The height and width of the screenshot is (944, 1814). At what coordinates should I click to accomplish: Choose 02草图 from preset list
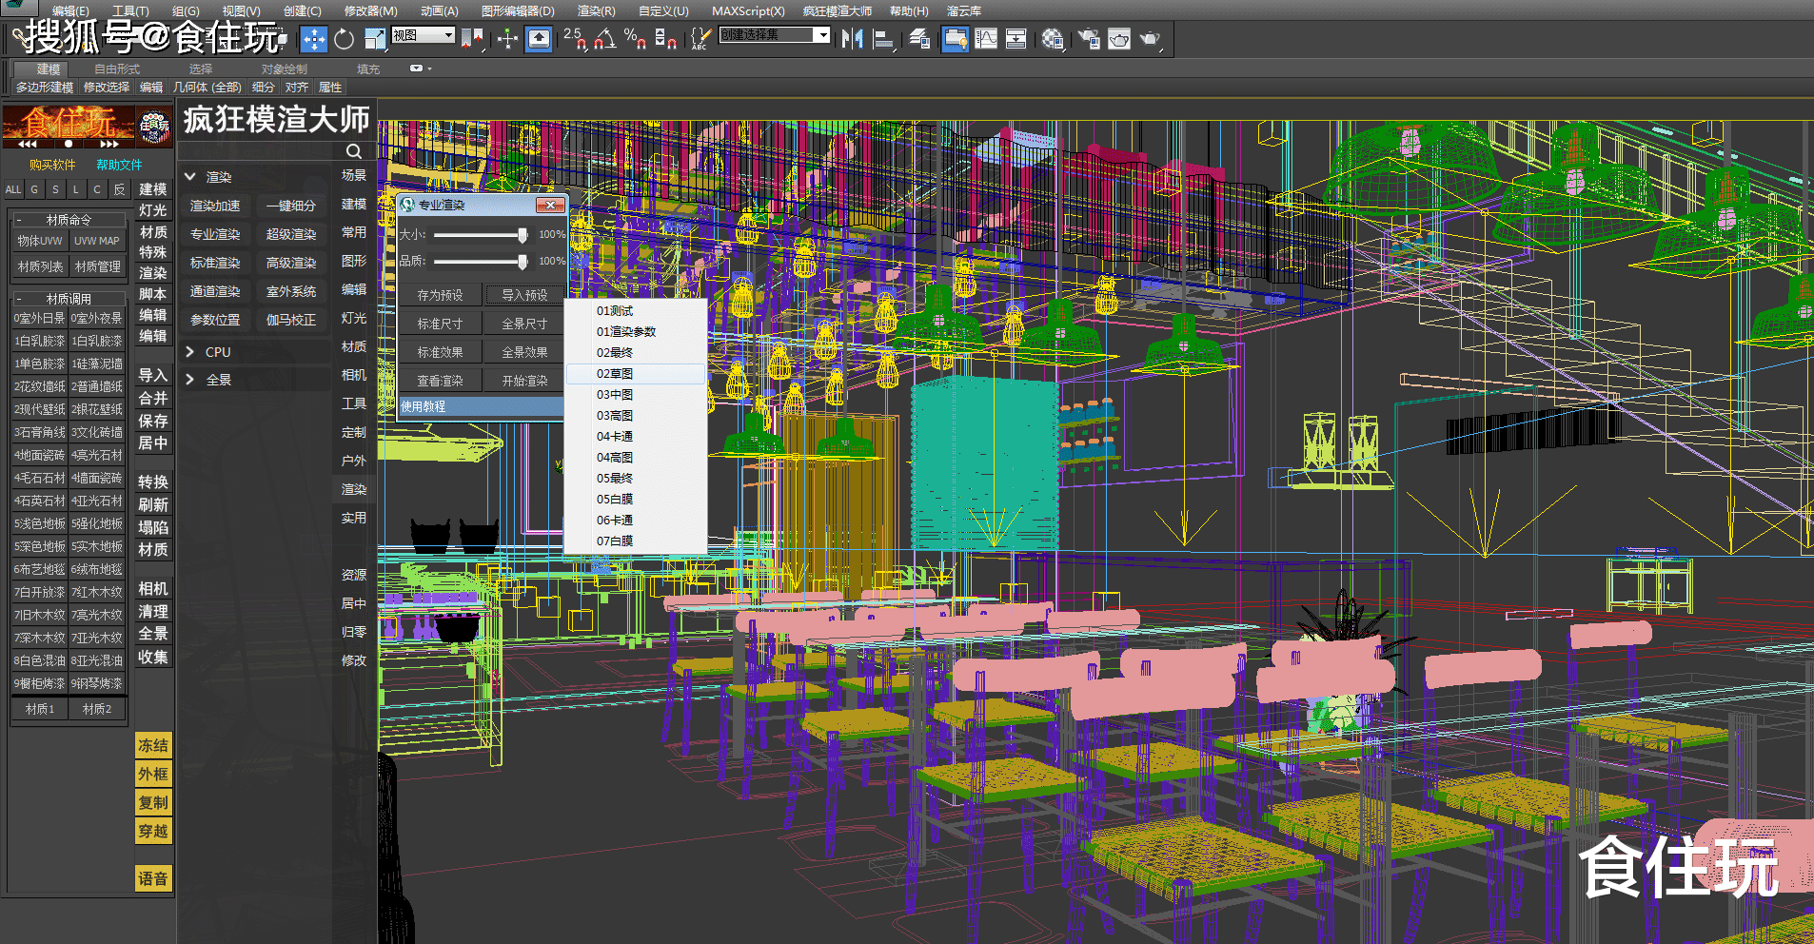point(615,374)
